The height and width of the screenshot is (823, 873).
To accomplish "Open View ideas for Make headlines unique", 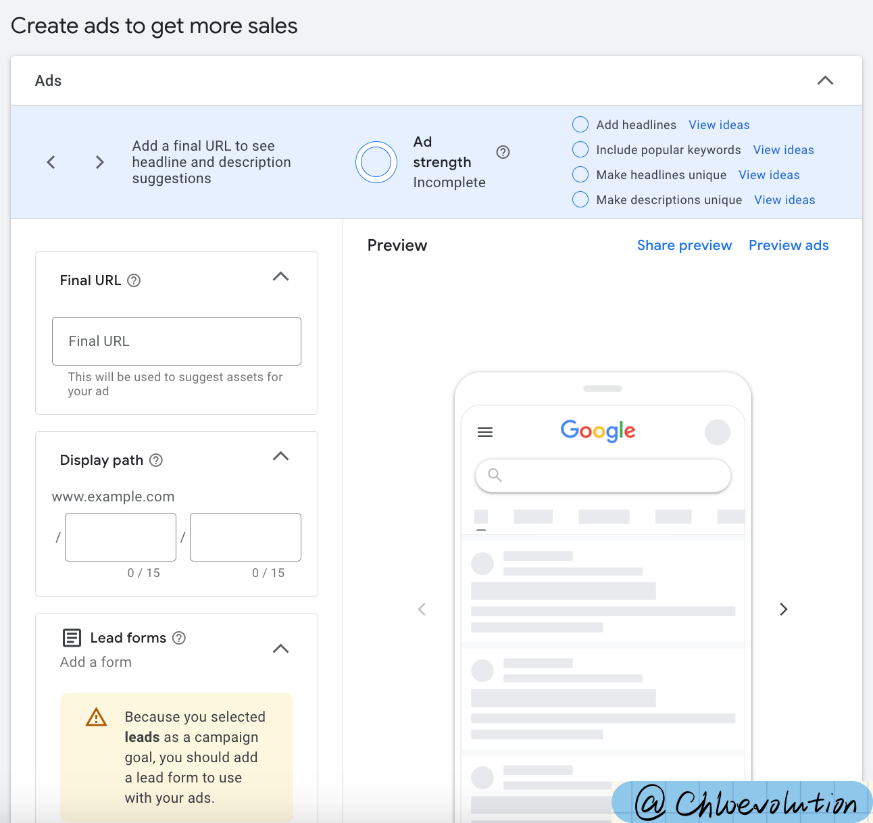I will click(769, 175).
